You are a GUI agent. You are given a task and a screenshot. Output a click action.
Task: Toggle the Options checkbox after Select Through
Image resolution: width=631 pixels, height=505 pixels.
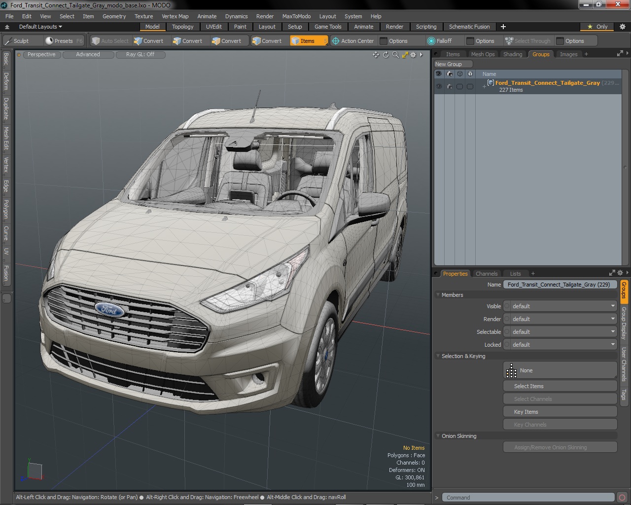point(560,41)
